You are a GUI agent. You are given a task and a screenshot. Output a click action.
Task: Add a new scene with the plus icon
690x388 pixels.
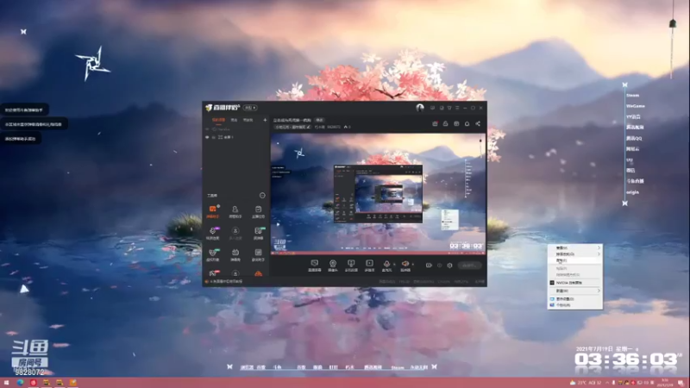pyautogui.click(x=265, y=120)
